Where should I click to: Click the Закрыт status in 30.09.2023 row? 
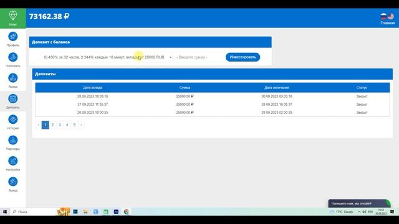click(x=362, y=96)
